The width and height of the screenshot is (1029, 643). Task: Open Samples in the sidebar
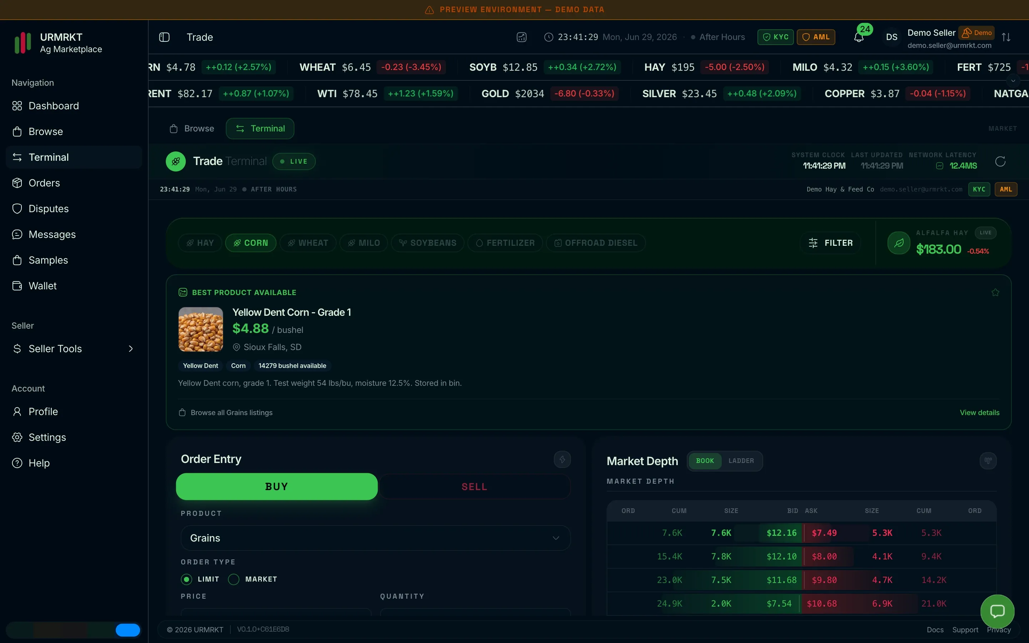pyautogui.click(x=74, y=260)
